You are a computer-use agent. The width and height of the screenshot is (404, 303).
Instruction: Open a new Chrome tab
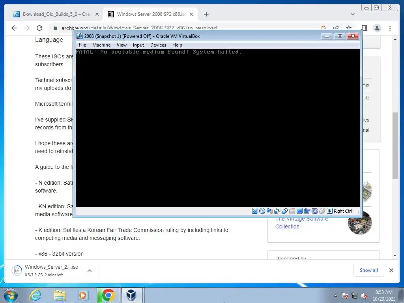pos(206,14)
